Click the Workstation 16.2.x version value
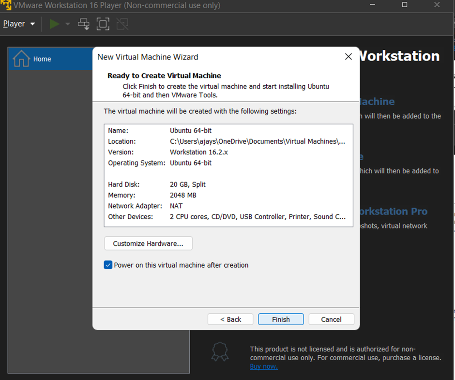The height and width of the screenshot is (380, 455). coord(199,152)
